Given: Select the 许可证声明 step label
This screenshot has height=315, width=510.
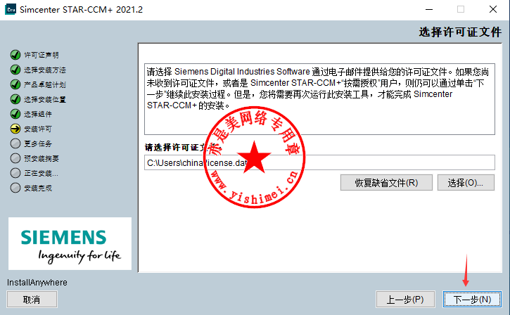Looking at the screenshot, I should 42,55.
